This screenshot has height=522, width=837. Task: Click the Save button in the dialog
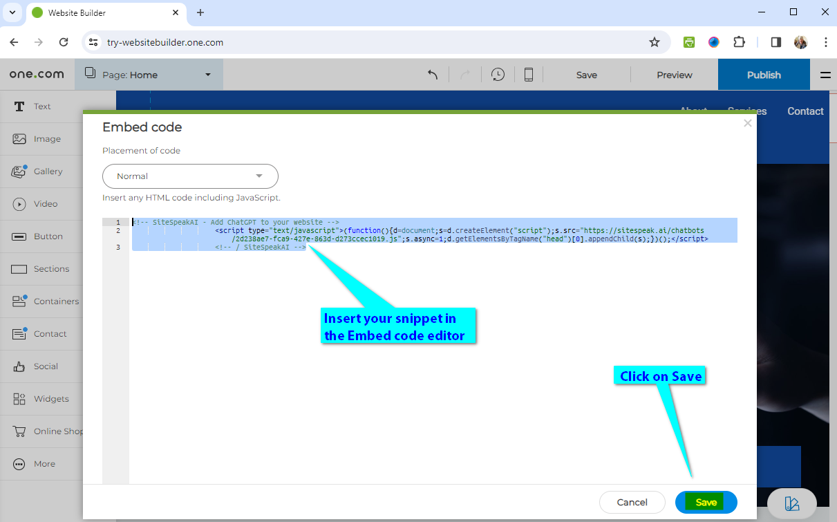pyautogui.click(x=706, y=503)
